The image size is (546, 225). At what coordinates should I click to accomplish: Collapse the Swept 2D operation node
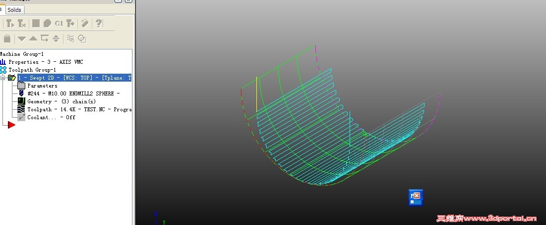(x=3, y=78)
